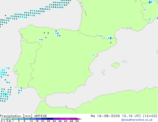158x122 pixels.
Task: Click the Ibiza island outline
Action: [x=103, y=72]
